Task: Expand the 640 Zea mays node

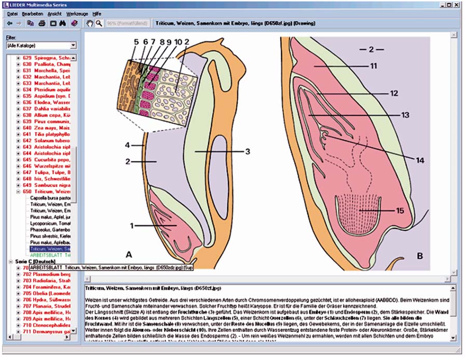Action: pyautogui.click(x=19, y=128)
